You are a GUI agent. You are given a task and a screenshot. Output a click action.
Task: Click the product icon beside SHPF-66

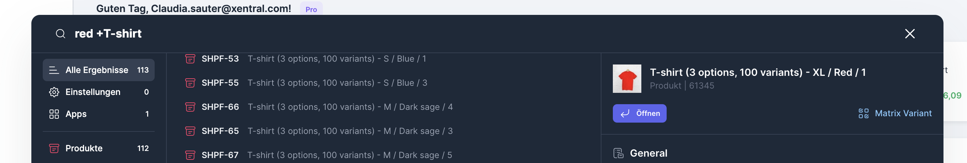click(x=190, y=107)
